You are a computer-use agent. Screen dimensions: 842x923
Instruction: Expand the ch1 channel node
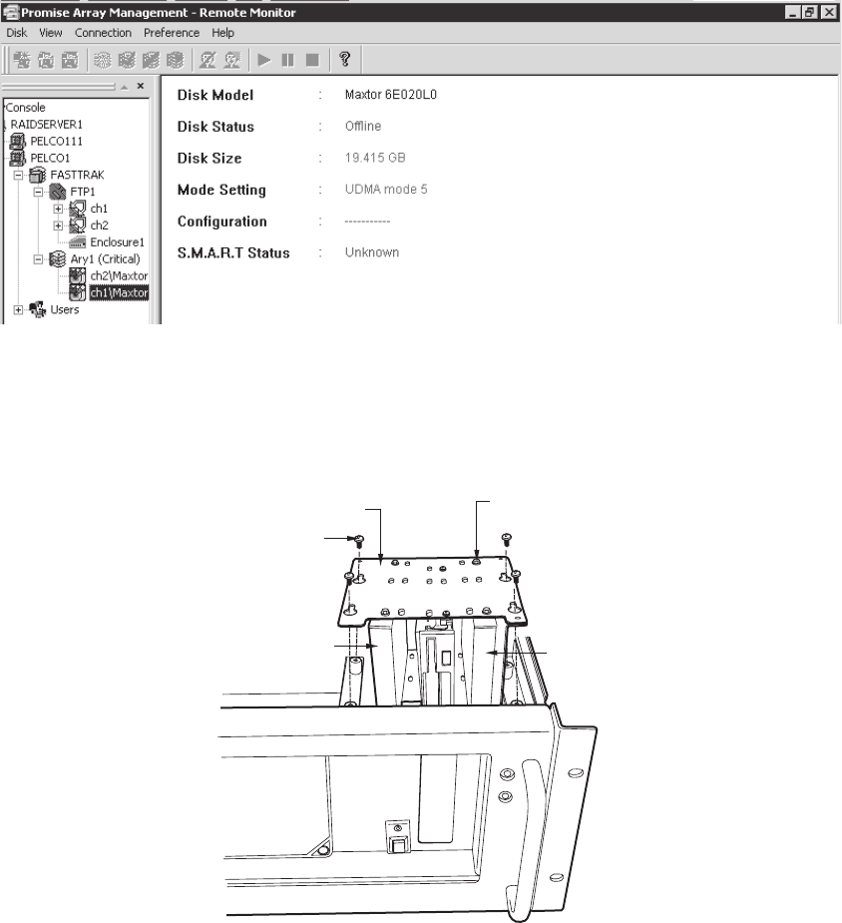(x=58, y=209)
